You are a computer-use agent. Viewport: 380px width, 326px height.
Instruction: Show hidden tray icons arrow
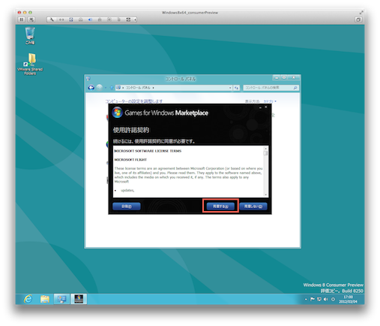[x=306, y=299]
